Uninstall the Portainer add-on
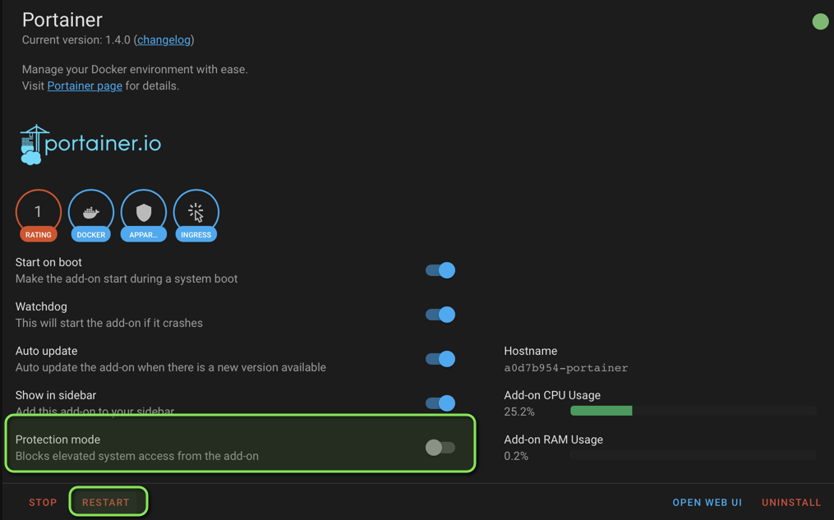 coord(791,503)
